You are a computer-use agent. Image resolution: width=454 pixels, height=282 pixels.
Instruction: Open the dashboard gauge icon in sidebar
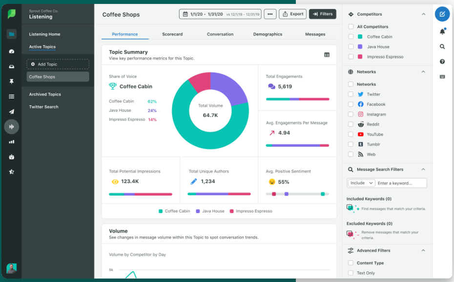(12, 51)
